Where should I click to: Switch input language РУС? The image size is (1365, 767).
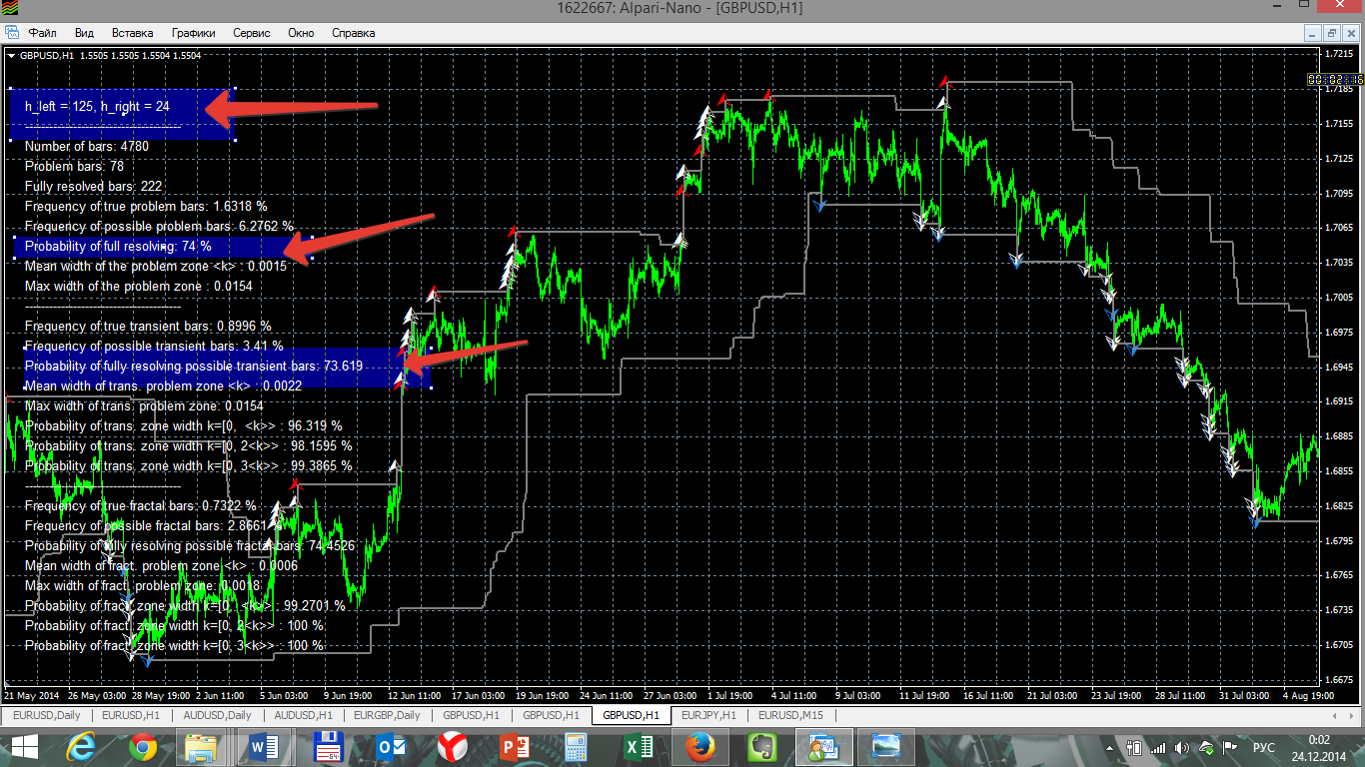point(1264,746)
